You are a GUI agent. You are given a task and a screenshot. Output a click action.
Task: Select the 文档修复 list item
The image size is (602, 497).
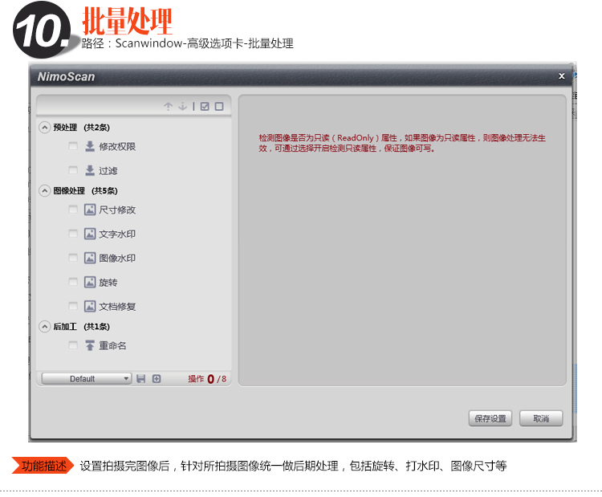tap(117, 307)
